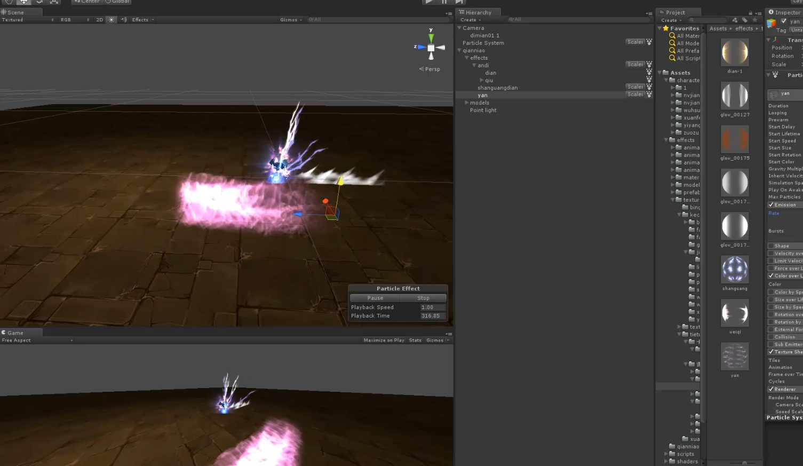The width and height of the screenshot is (803, 466).
Task: Open the Hierarchy panel options menu icon
Action: coord(649,13)
